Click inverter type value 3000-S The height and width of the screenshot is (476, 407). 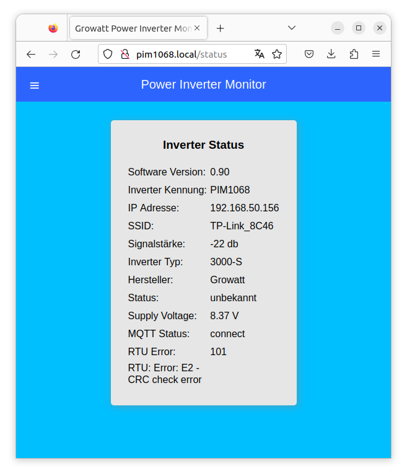[226, 262]
